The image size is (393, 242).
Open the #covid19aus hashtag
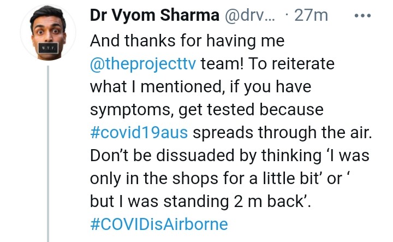click(x=139, y=133)
